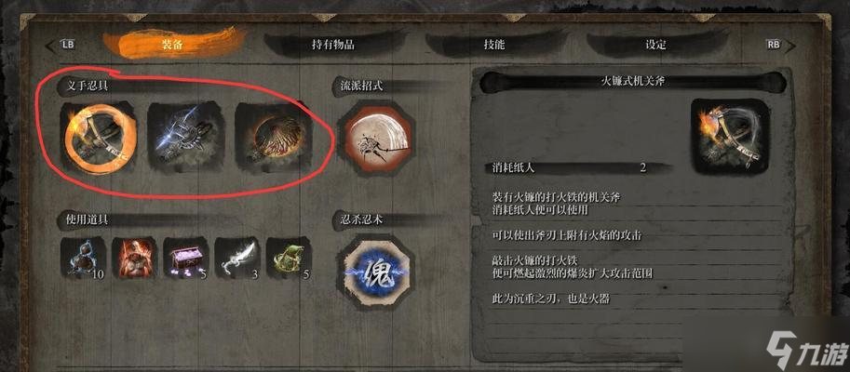850x372 pixels.
Task: Select the flame axe prosthetic tool slot
Action: [98, 138]
